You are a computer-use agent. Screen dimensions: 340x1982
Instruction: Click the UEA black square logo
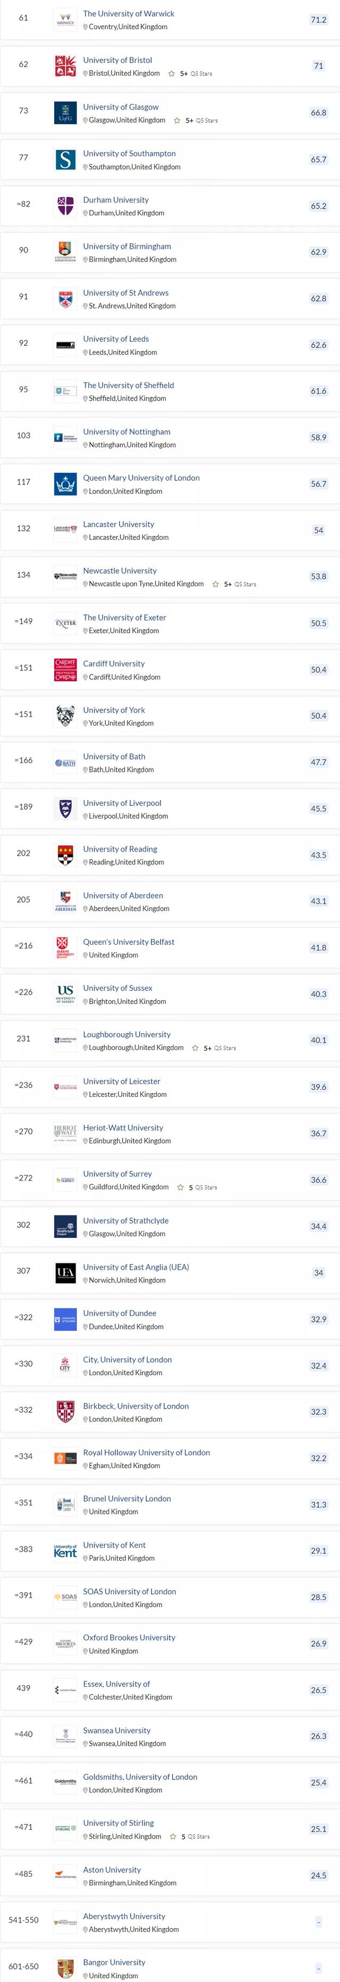(x=65, y=1272)
